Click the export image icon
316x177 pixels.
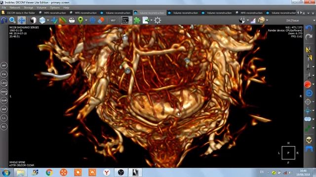click(146, 20)
